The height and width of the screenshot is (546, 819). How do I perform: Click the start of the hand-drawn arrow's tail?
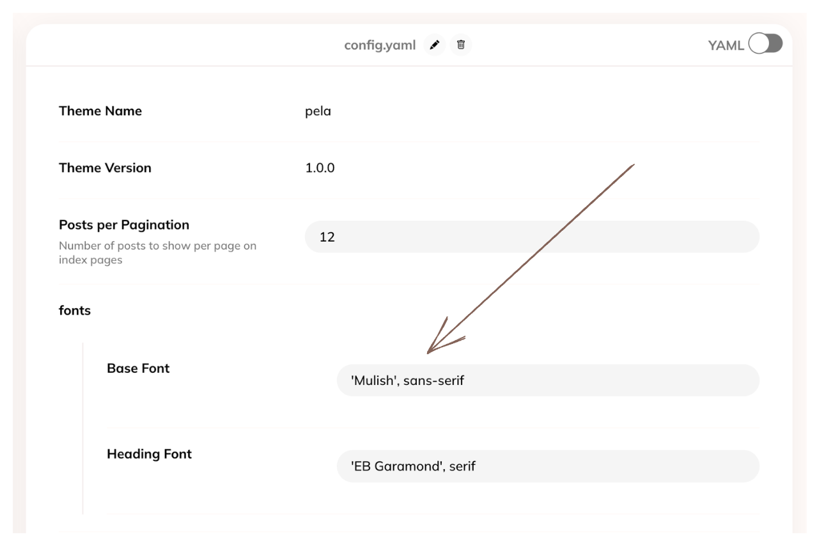[x=632, y=166]
